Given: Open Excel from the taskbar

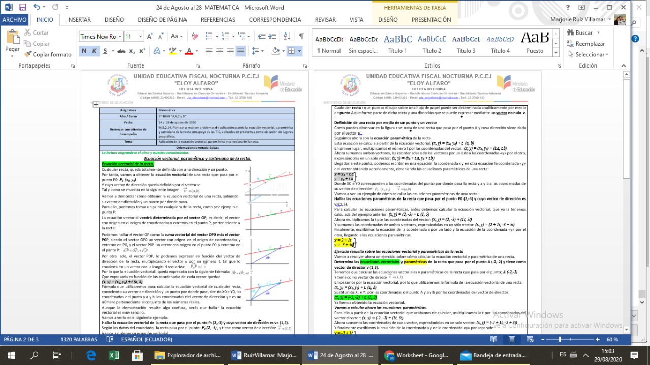Looking at the screenshot, I should pos(113,355).
